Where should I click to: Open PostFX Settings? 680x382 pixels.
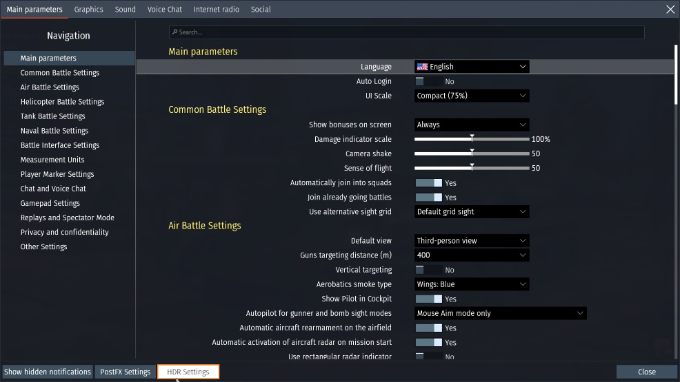click(x=125, y=372)
